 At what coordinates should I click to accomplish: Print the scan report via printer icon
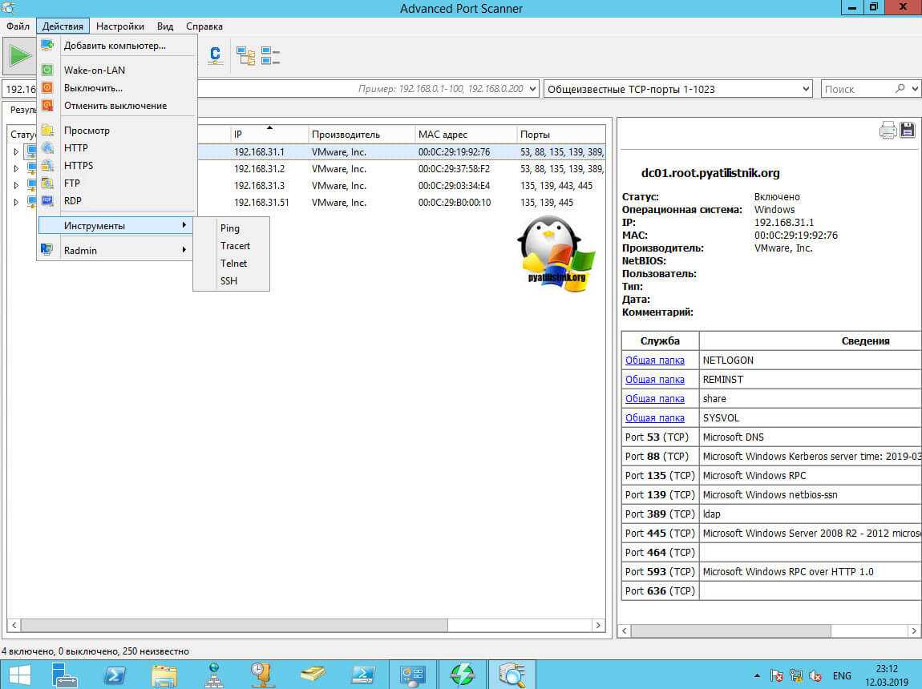(888, 131)
